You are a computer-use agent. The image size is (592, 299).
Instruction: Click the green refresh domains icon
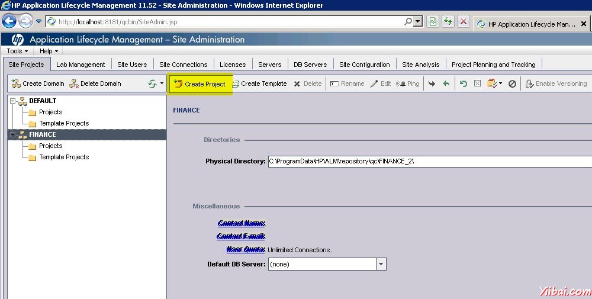point(152,83)
